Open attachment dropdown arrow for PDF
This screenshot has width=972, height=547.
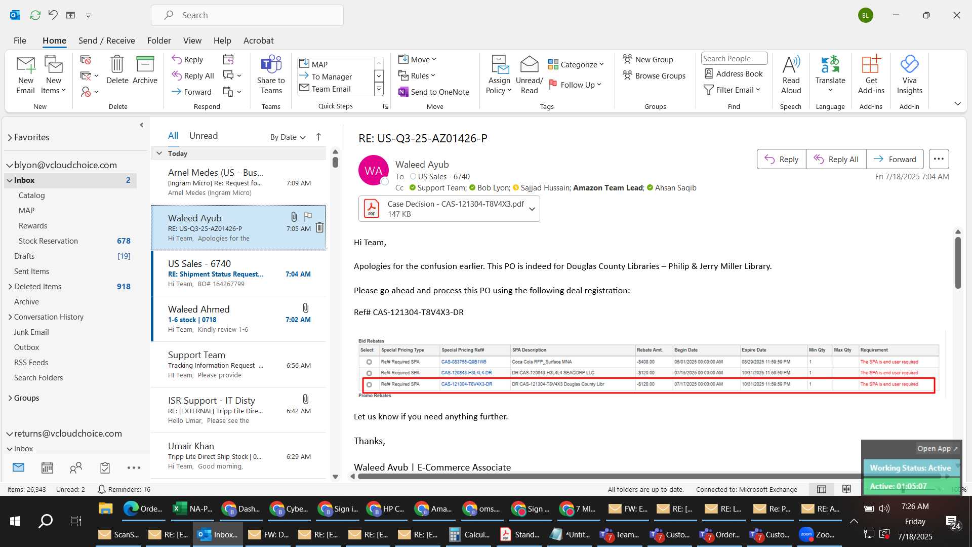pyautogui.click(x=532, y=209)
